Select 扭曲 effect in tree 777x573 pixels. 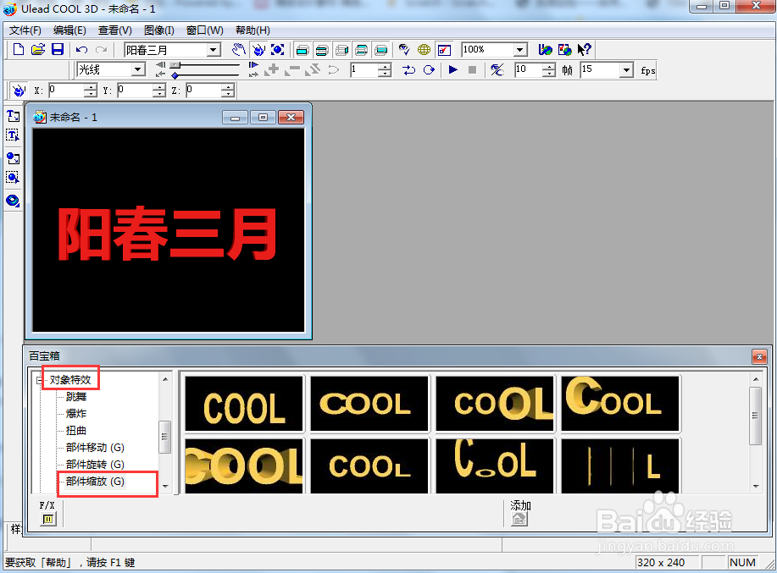pyautogui.click(x=76, y=431)
